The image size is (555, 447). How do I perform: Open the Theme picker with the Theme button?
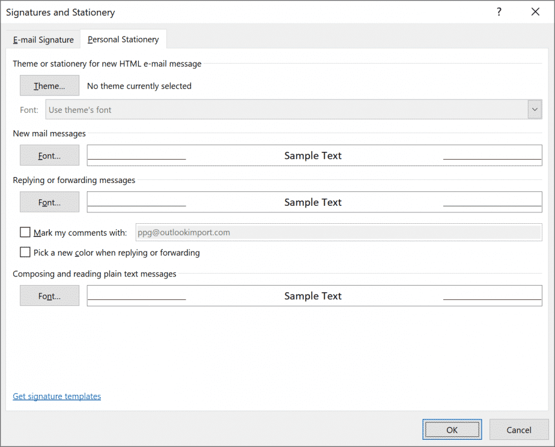(x=49, y=85)
